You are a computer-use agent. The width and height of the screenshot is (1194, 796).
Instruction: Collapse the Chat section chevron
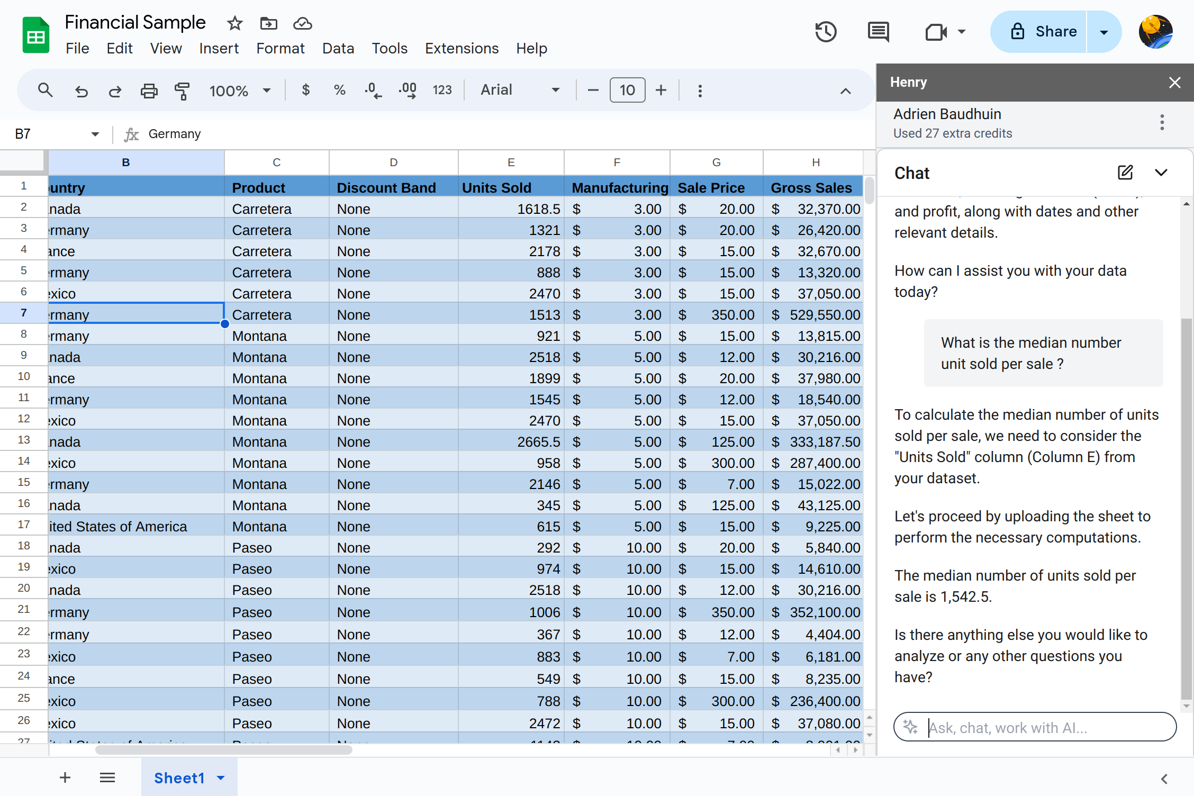1161,173
